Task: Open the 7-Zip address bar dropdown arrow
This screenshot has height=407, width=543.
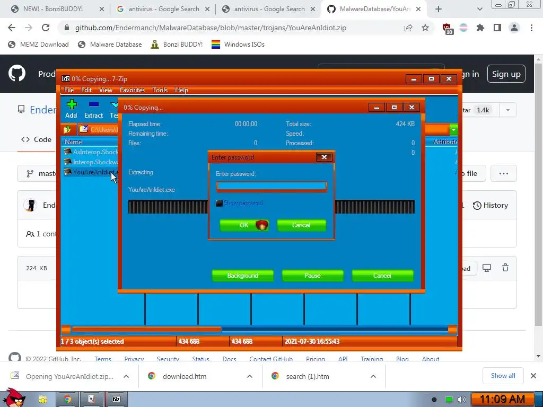Action: pos(453,130)
